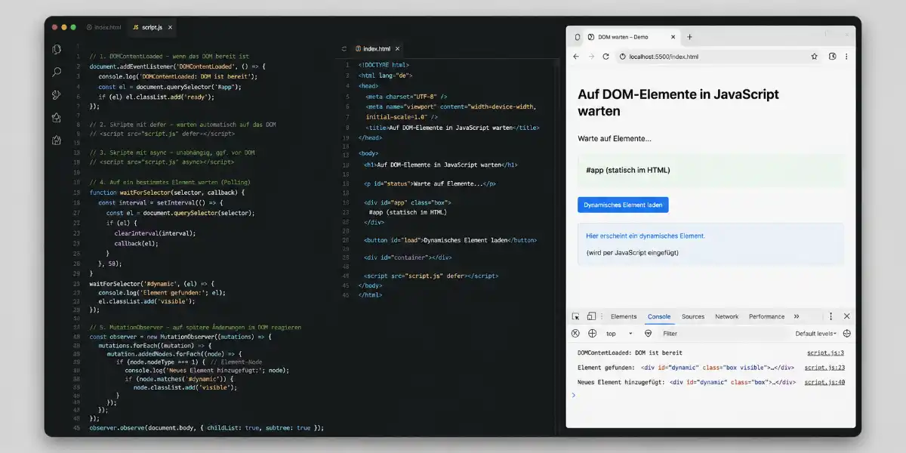Open the console settings icon beside Default levels
This screenshot has height=453, width=906.
[x=846, y=333]
